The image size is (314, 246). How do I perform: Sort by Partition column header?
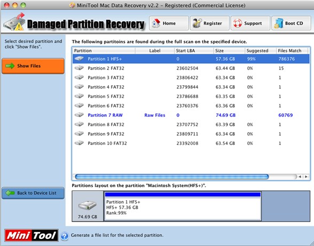104,51
